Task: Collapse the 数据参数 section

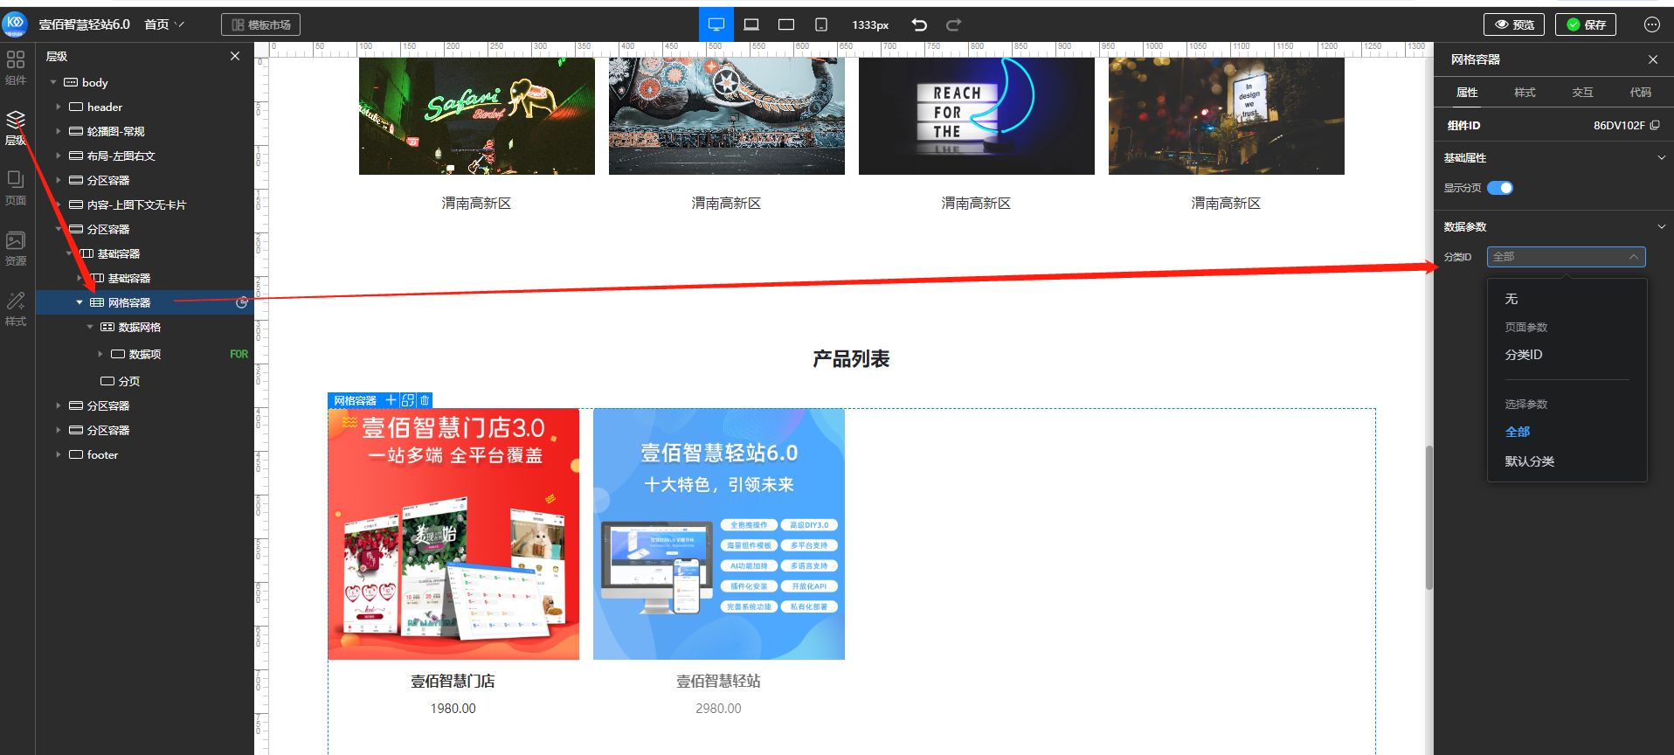Action: tap(1661, 226)
